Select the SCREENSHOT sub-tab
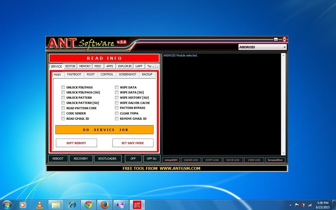This screenshot has width=336, height=210. (128, 74)
